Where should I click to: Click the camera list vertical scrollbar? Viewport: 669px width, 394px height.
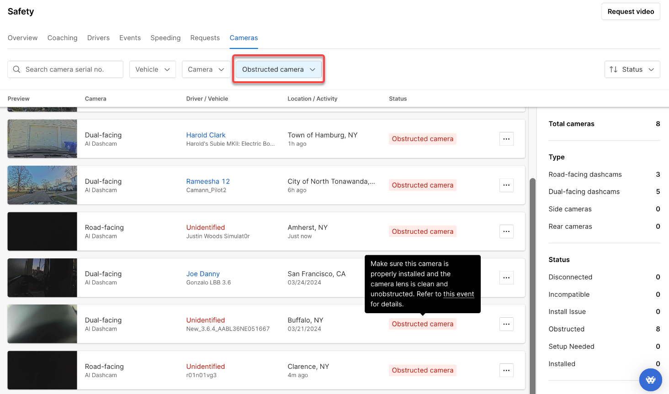coord(532,285)
